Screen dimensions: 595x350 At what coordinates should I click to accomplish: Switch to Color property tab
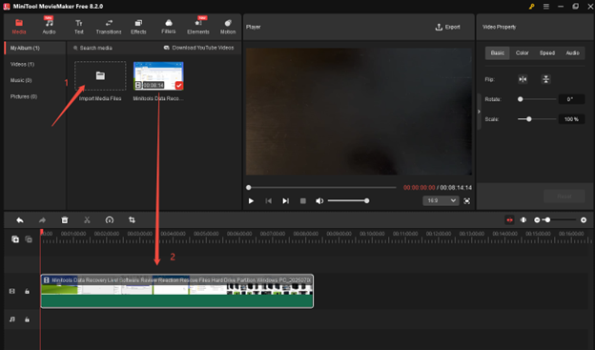click(522, 52)
